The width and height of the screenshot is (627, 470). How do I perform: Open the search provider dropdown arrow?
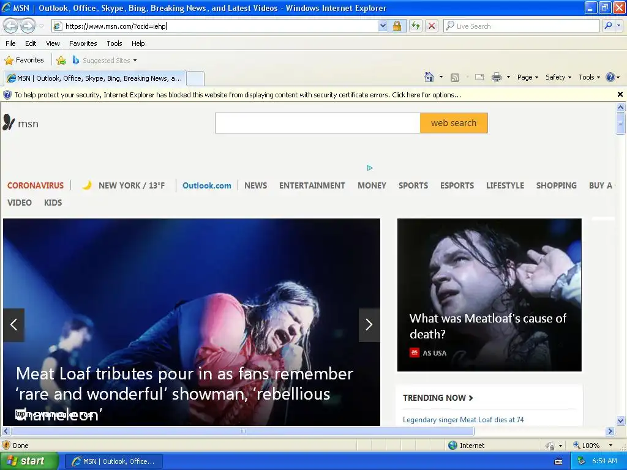coord(619,26)
